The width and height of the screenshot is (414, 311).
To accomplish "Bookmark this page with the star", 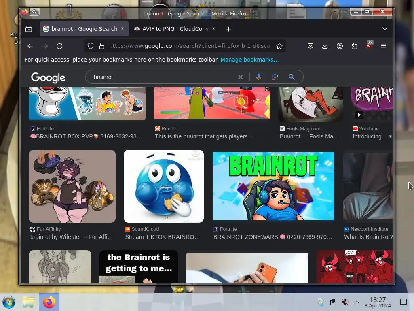I will 279,46.
